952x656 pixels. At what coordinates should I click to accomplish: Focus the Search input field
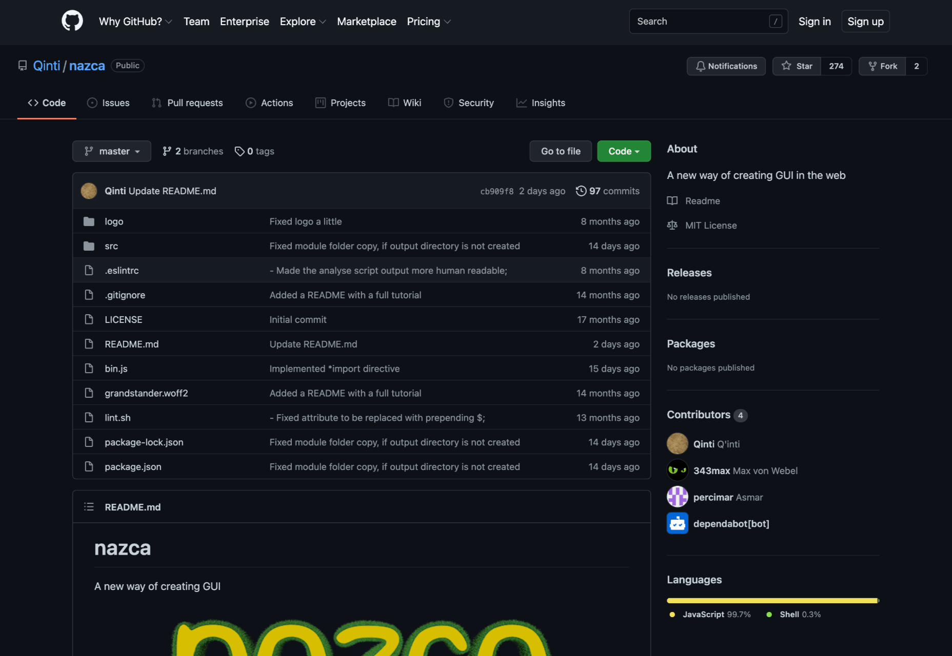[708, 21]
